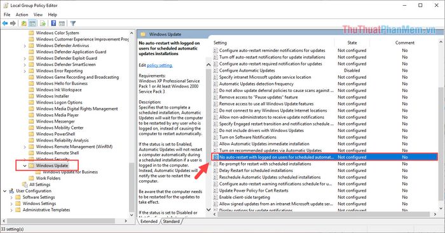445x233 pixels.
Task: Click the User Configuration node icon
Action: 11,191
